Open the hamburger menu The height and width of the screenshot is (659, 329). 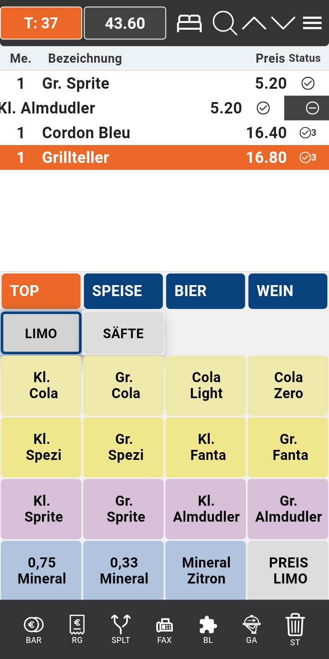pyautogui.click(x=312, y=23)
